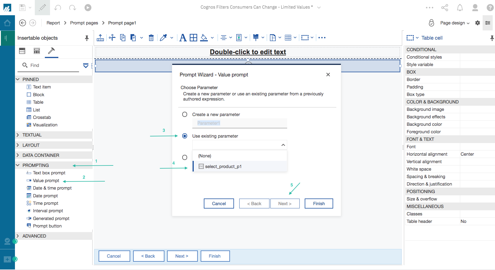Image resolution: width=495 pixels, height=270 pixels.
Task: Open the report title dropdown chevron
Action: pos(319,7)
